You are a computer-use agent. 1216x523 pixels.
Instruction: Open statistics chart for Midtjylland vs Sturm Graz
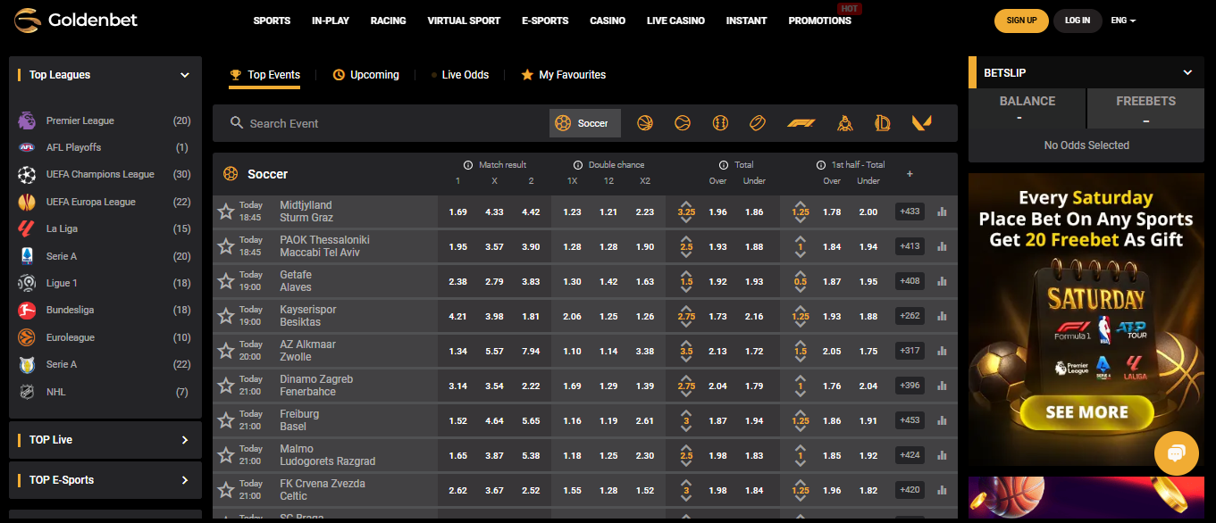941,212
